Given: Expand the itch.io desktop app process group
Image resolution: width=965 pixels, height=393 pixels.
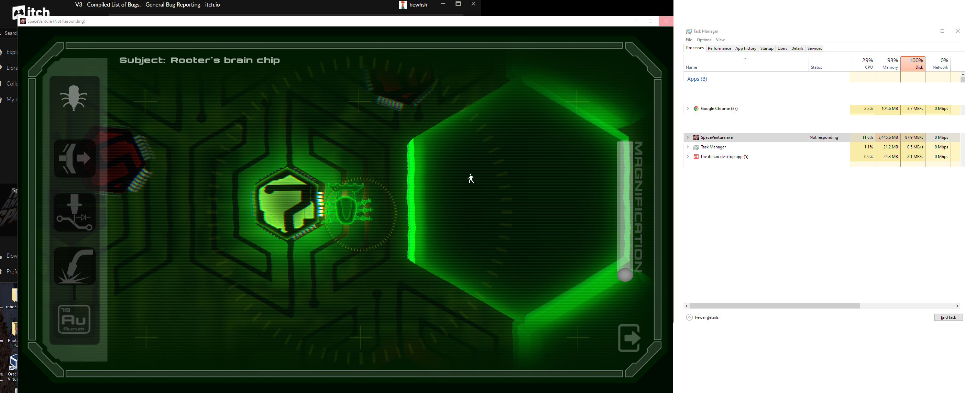Looking at the screenshot, I should pos(688,157).
